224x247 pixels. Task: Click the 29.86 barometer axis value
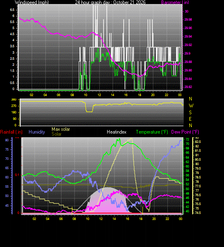pos(188,70)
